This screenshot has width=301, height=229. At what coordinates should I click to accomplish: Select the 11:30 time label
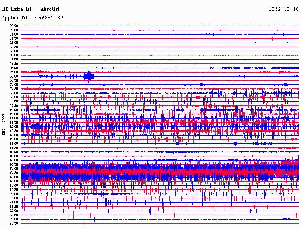pyautogui.click(x=14, y=122)
